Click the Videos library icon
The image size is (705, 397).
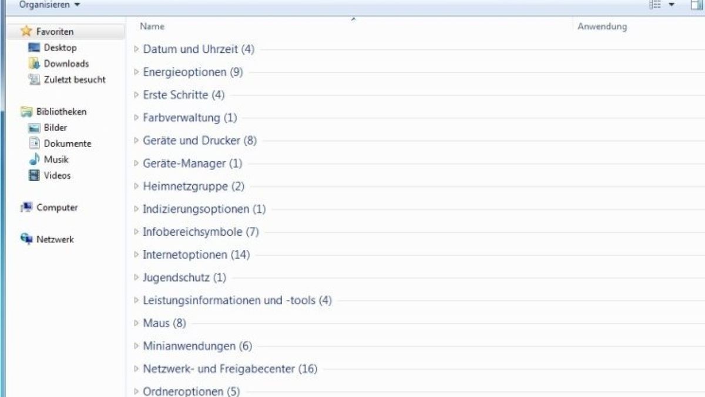[x=34, y=175]
